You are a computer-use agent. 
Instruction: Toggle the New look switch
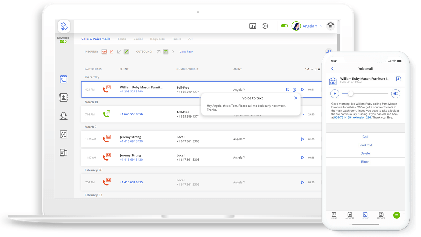click(63, 42)
